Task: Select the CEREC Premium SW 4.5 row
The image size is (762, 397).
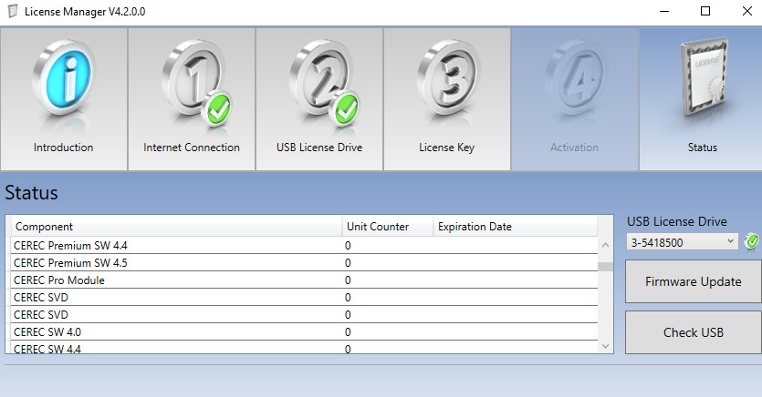Action: (x=304, y=263)
